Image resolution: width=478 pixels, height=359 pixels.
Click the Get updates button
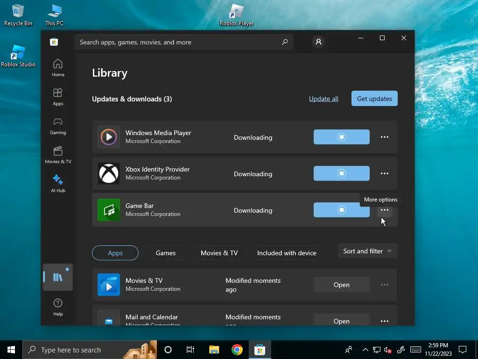374,99
